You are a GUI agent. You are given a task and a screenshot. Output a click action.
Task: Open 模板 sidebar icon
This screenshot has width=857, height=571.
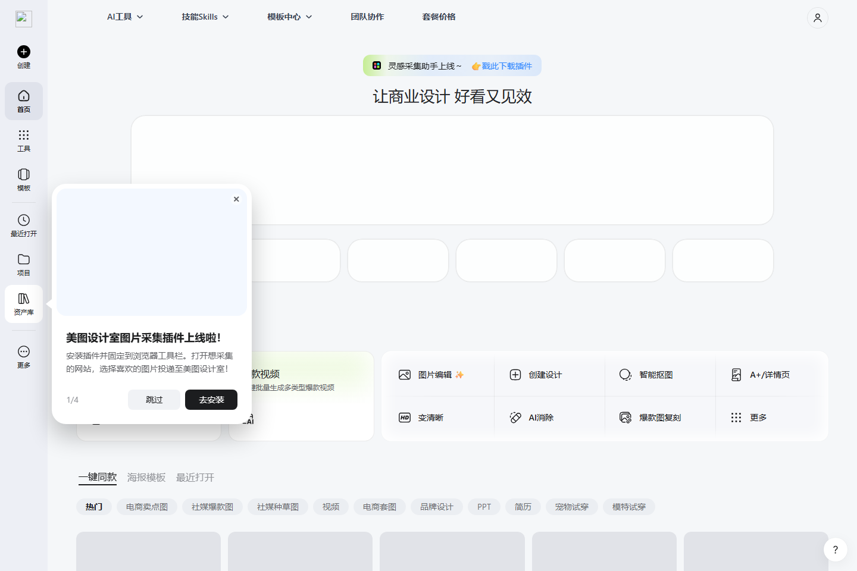pos(24,174)
